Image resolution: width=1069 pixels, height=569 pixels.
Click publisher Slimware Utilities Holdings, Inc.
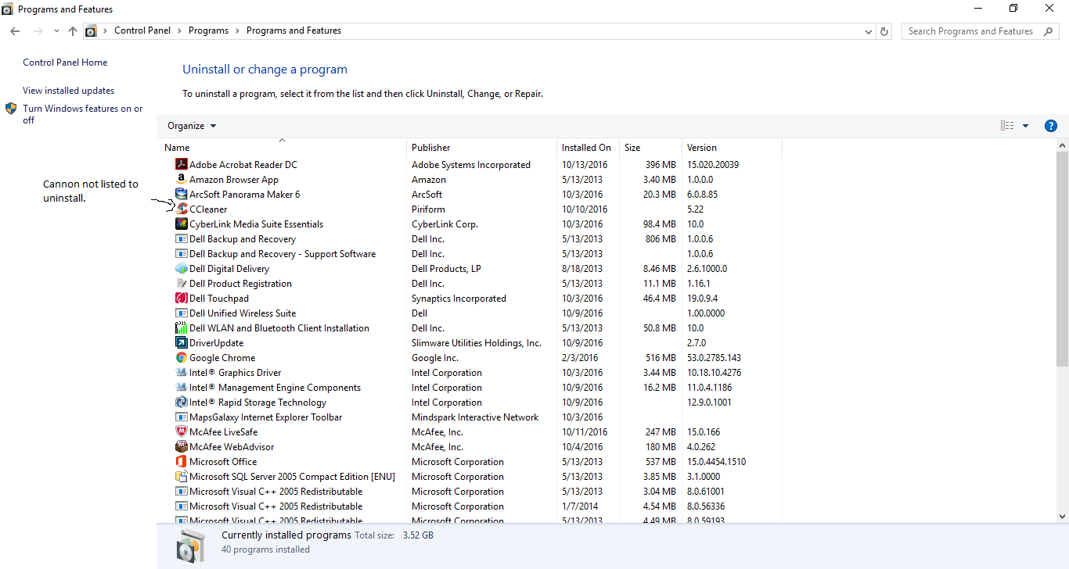477,343
